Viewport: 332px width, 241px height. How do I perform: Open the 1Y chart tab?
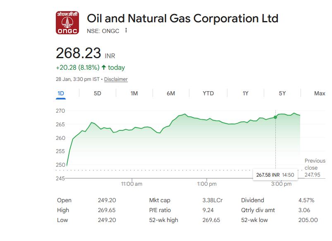246,93
